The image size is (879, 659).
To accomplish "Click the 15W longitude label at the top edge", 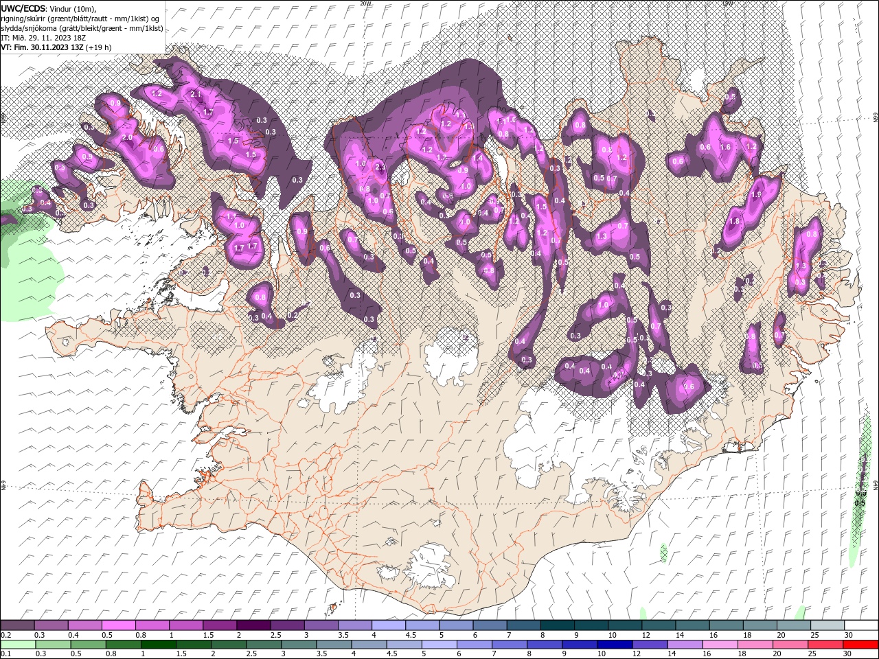I will point(727,3).
